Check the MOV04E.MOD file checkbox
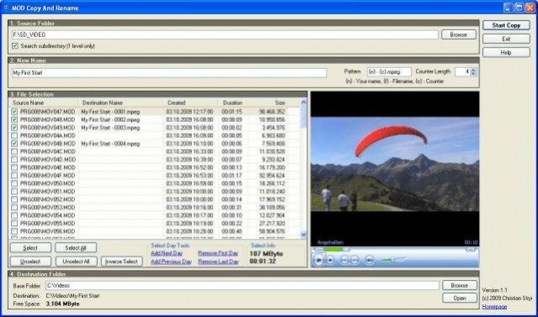The width and height of the screenshot is (538, 317). (14, 167)
